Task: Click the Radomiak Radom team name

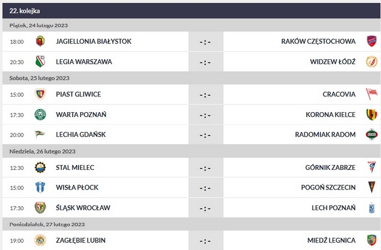Action: click(x=325, y=135)
